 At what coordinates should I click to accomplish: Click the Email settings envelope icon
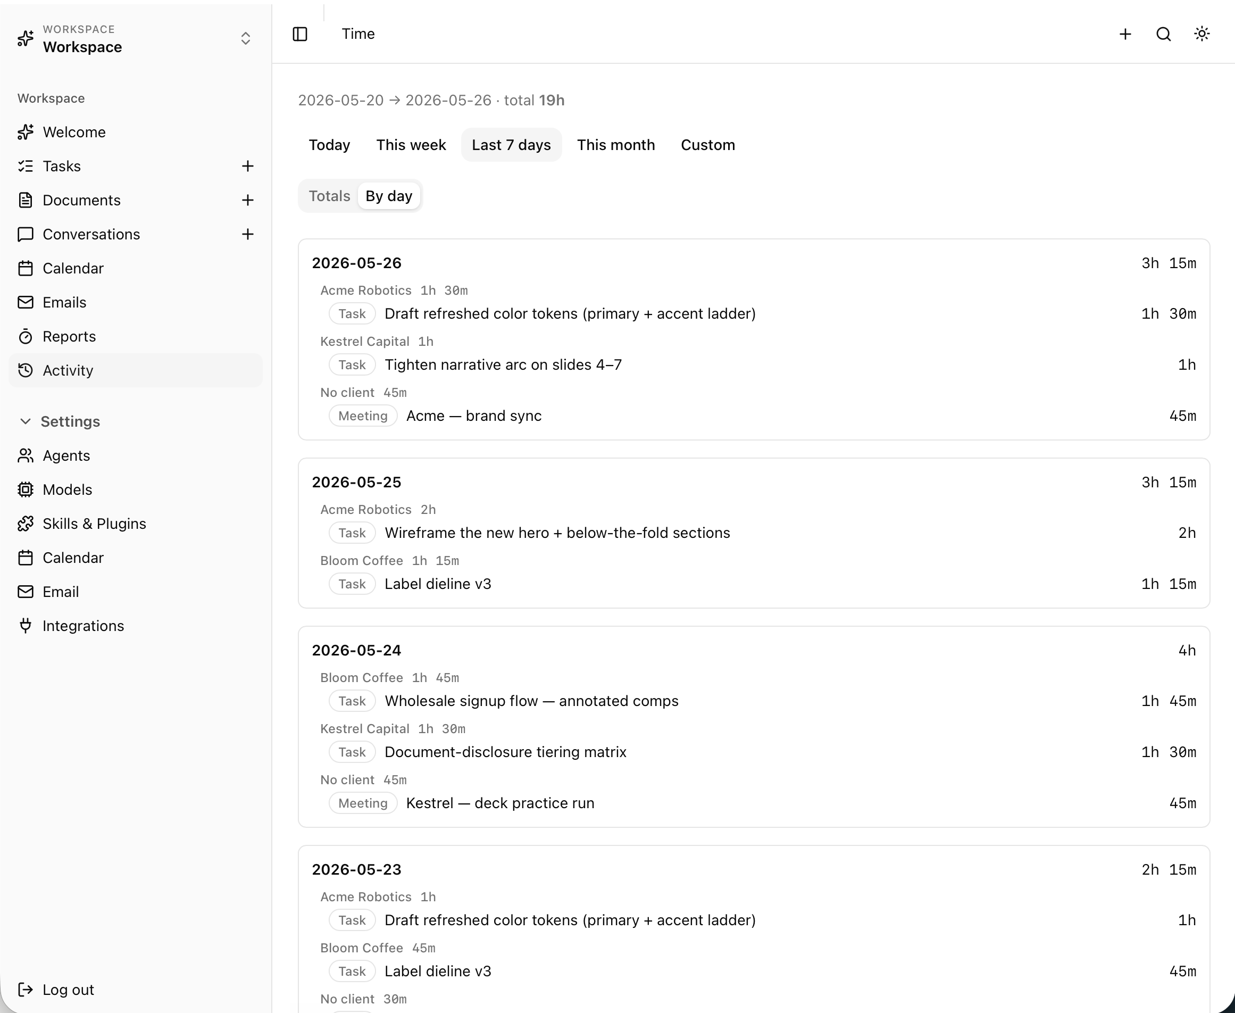26,592
